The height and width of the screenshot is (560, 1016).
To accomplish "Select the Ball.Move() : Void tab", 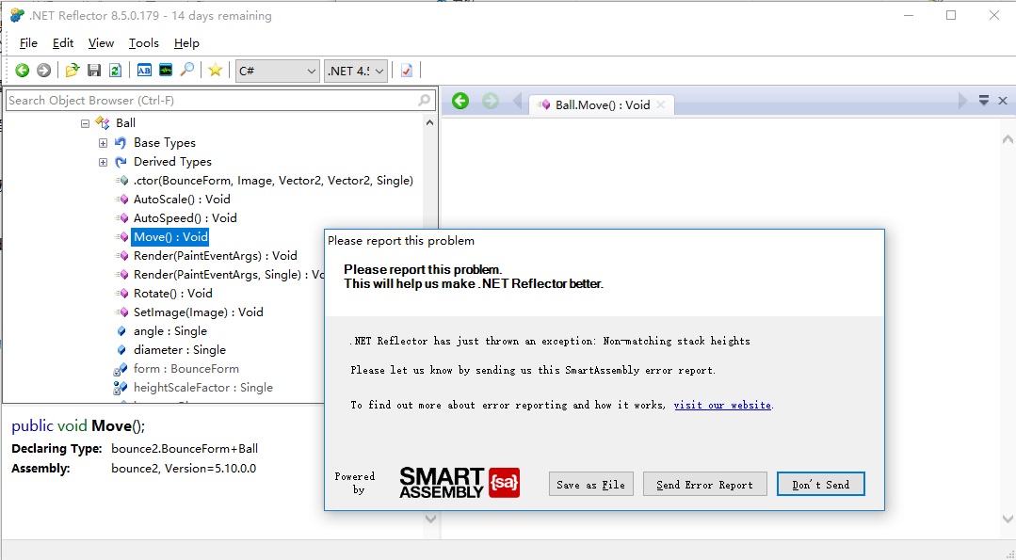I will click(x=601, y=105).
